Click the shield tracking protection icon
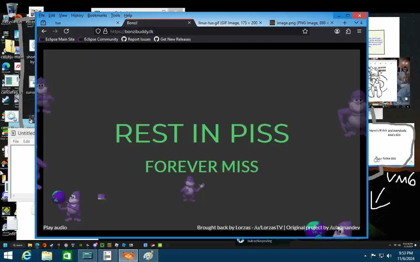Image resolution: width=420 pixels, height=262 pixels. coord(98,31)
